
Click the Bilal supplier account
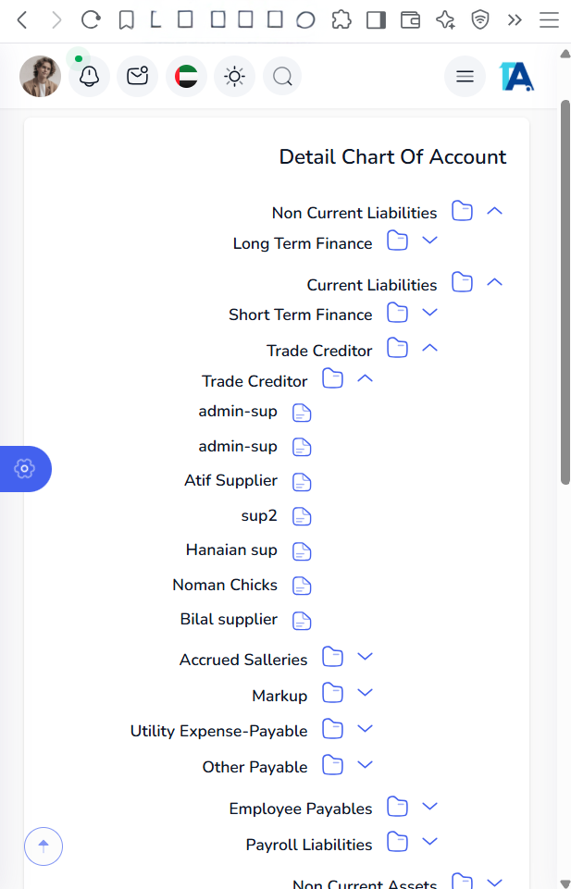click(x=229, y=619)
